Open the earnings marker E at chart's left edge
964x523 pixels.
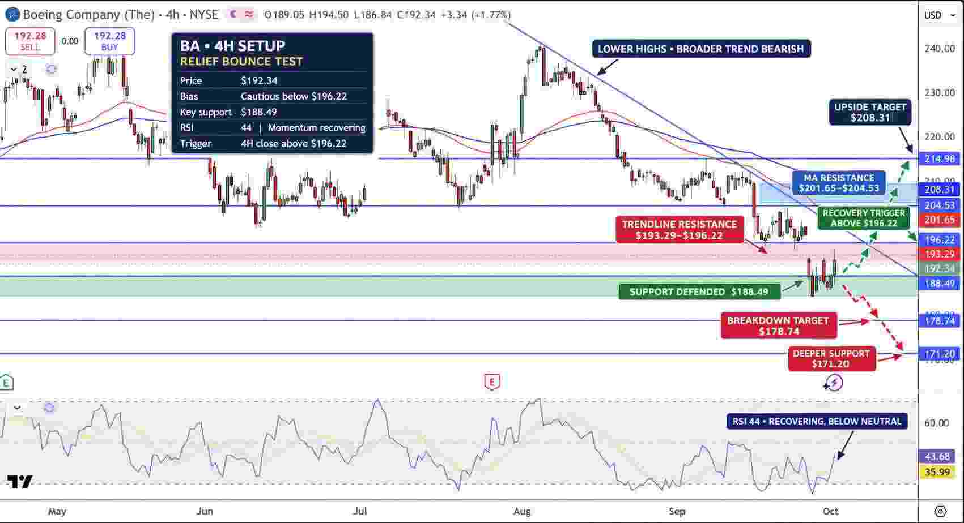point(6,383)
